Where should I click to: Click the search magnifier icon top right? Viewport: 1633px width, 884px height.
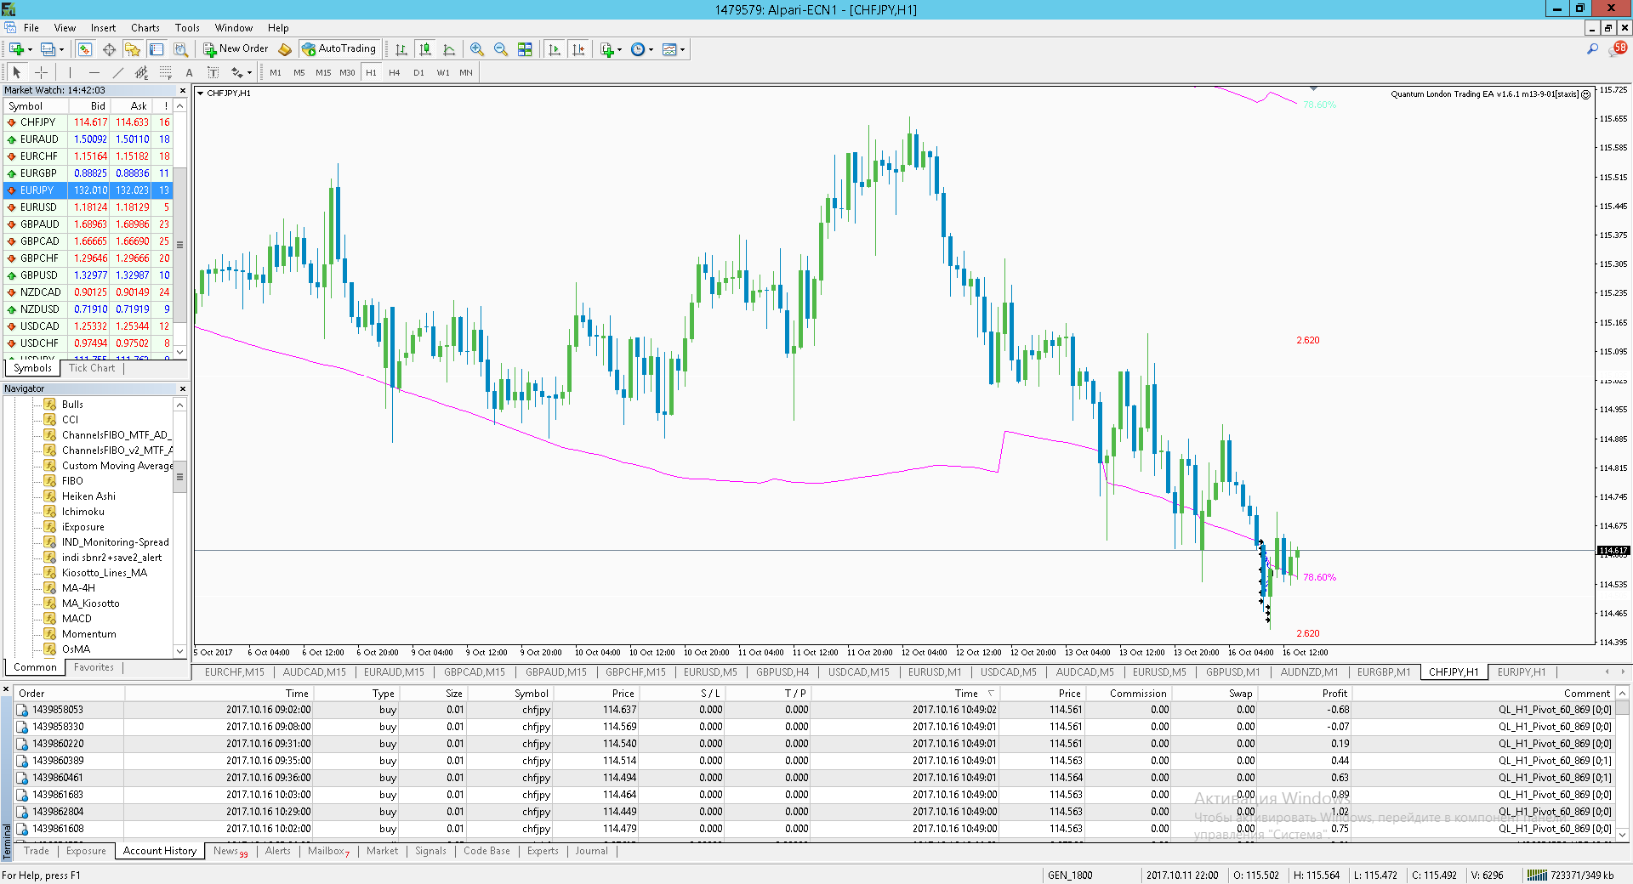coord(1592,49)
